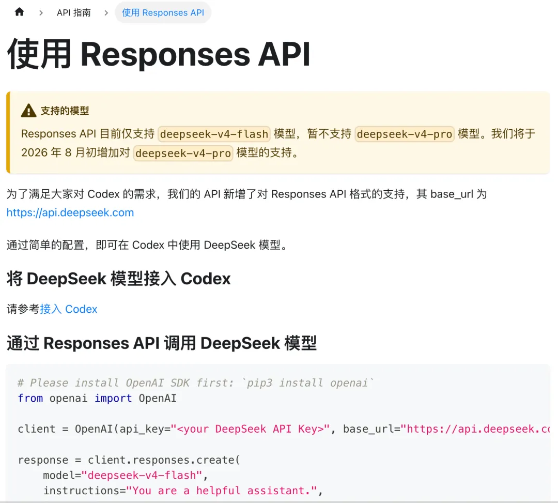Click the model="deepseek-v4-flash" code line

[125, 475]
